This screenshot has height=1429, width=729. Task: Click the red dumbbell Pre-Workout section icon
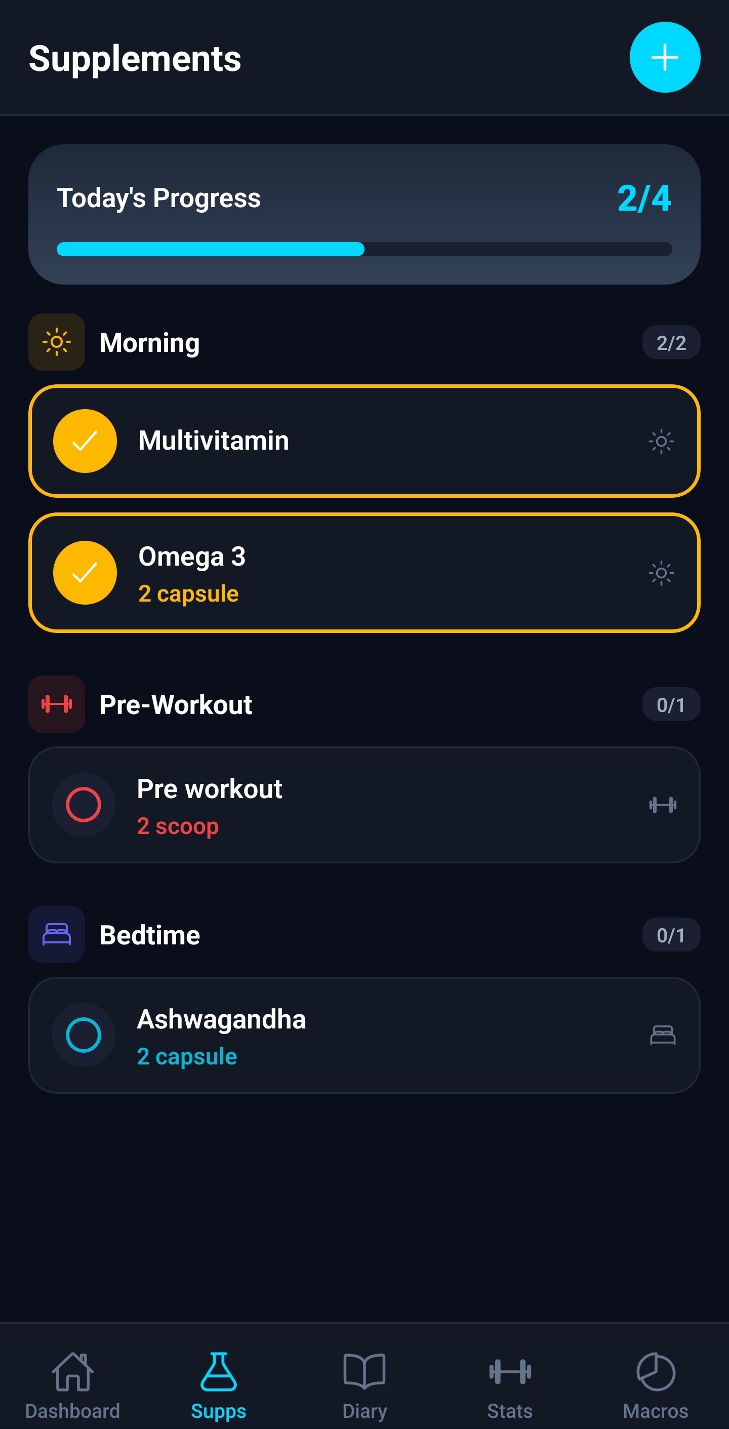point(57,704)
